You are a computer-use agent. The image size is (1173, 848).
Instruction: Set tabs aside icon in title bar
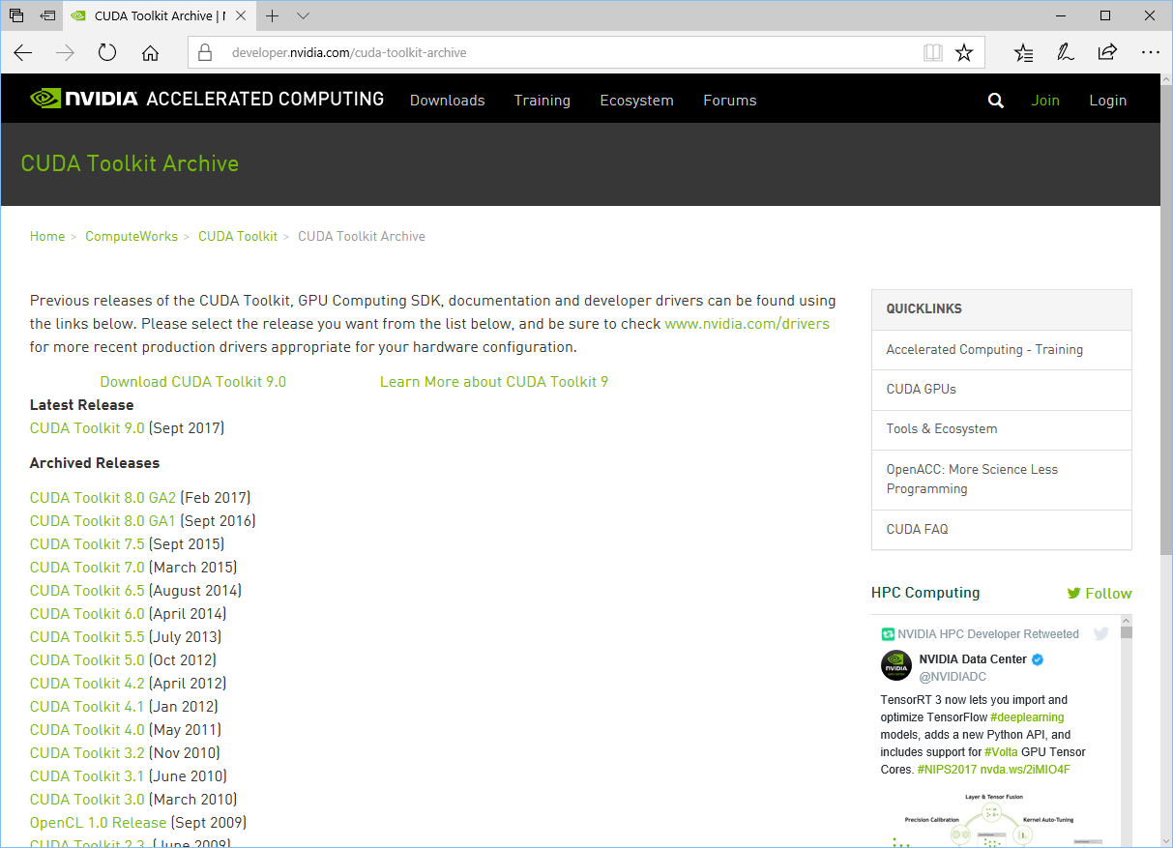pyautogui.click(x=47, y=15)
